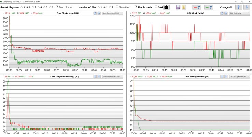Click Core Temperatures red average 67,29
Screen dimensions: 252x137
pos(17,77)
